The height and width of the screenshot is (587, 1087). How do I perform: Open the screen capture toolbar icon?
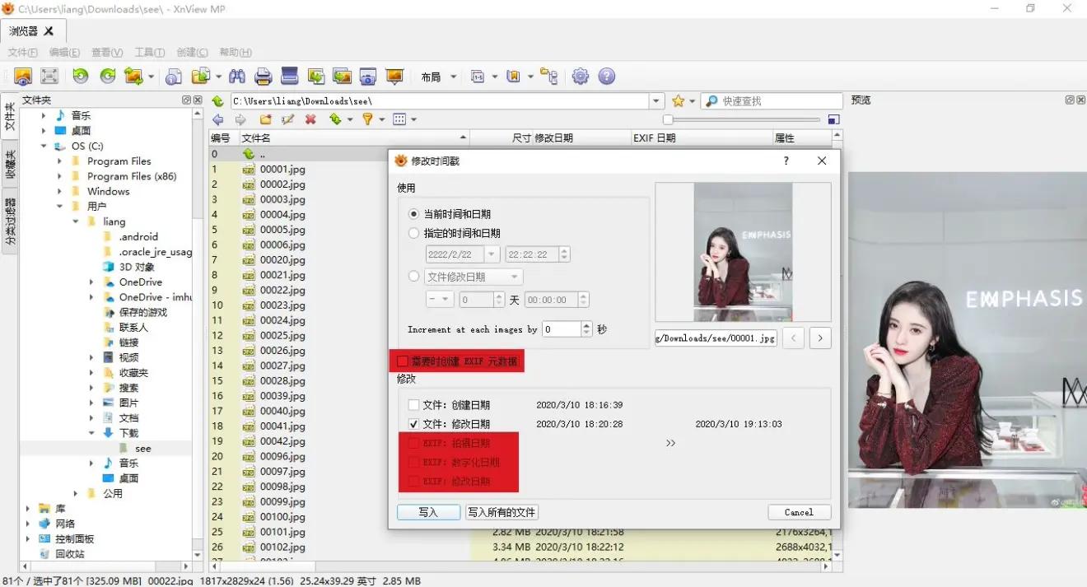(x=367, y=76)
